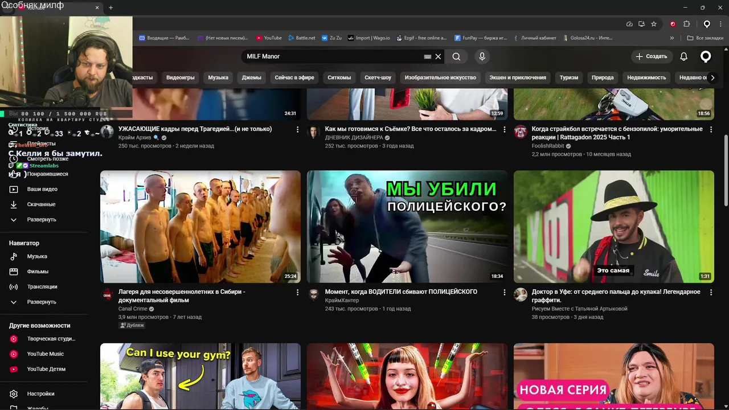The image size is (729, 410).
Task: Open options menu for УЖАСАЮЩИЕ кадры video
Action: [x=297, y=130]
